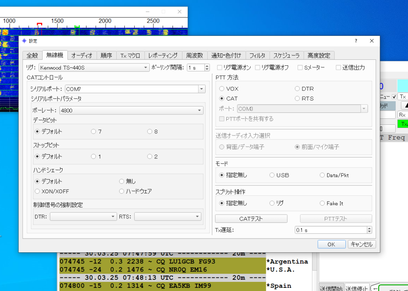Click the OK button
The image size is (408, 291).
point(331,244)
